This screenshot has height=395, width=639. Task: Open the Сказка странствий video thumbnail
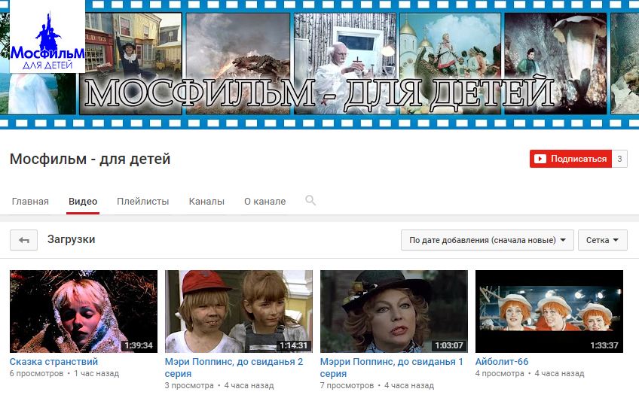coord(84,311)
